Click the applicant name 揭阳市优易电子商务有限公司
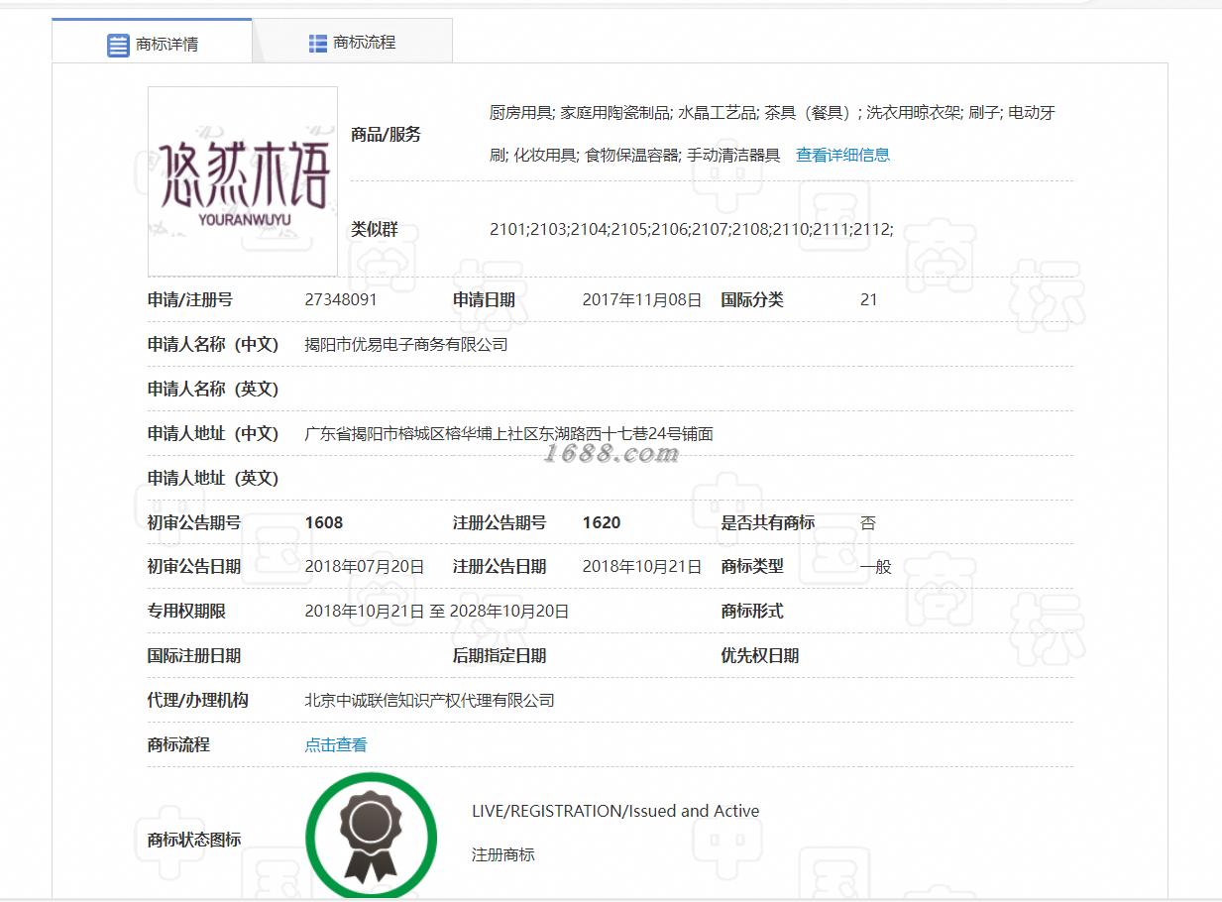 [x=406, y=344]
